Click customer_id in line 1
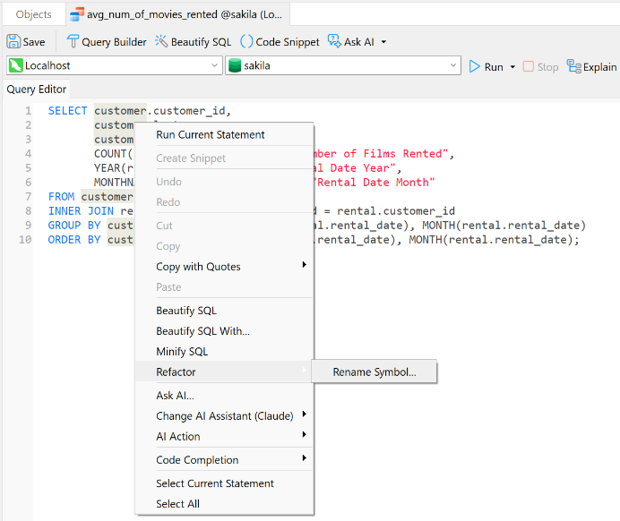This screenshot has height=521, width=620. click(189, 111)
